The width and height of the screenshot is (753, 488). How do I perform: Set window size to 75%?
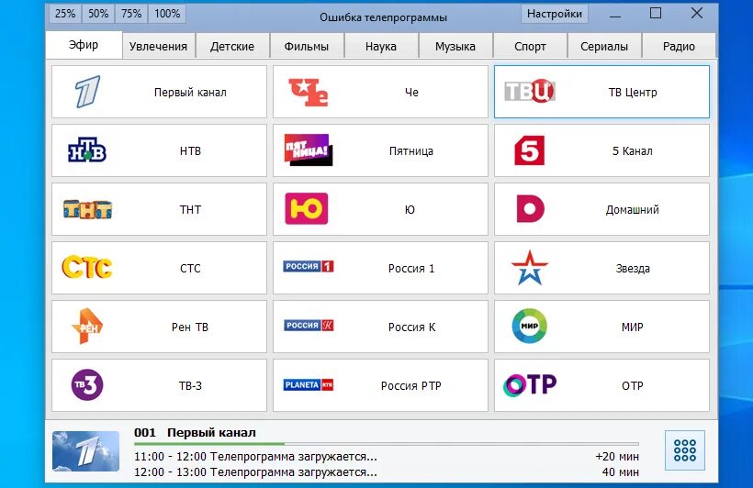131,14
